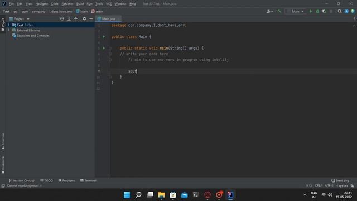Toggle the Bookmarks sidebar tab
This screenshot has width=357, height=201.
click(3, 165)
